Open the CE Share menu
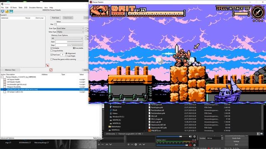Image resolution: width=266 pixels, height=149 pixels. 13,7
